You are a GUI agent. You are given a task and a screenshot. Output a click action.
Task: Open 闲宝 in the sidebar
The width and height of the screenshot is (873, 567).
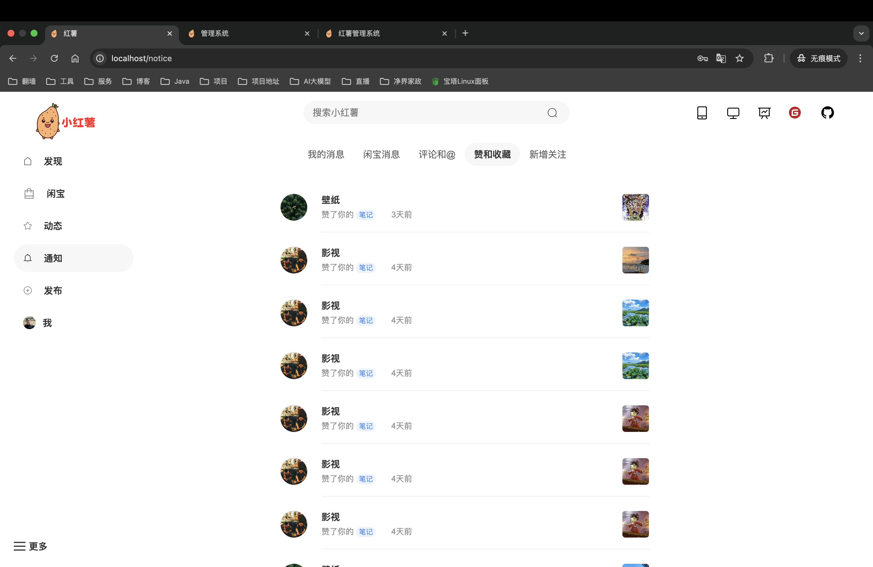click(55, 194)
